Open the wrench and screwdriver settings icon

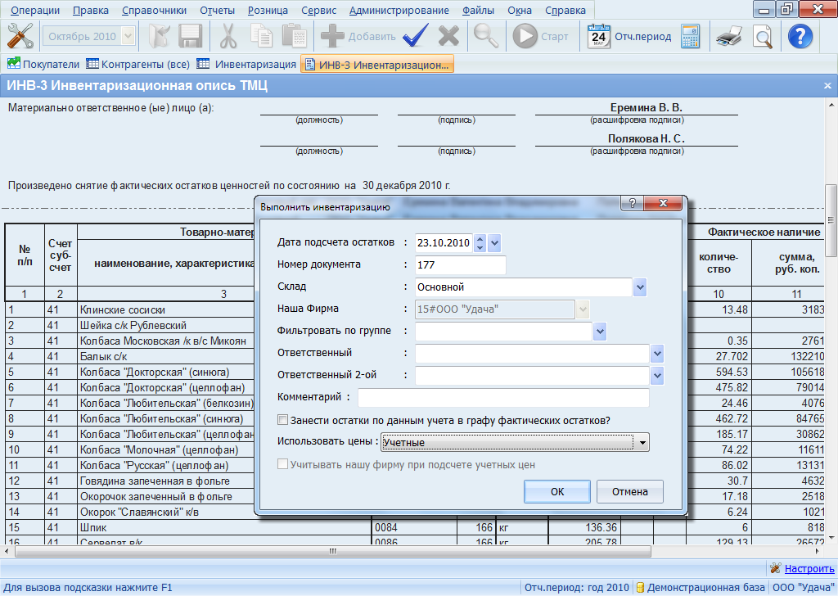[20, 36]
